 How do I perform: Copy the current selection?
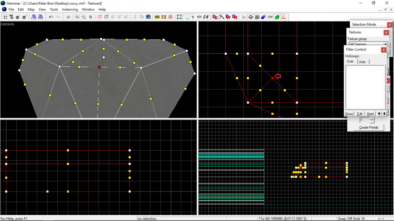[x=142, y=17]
